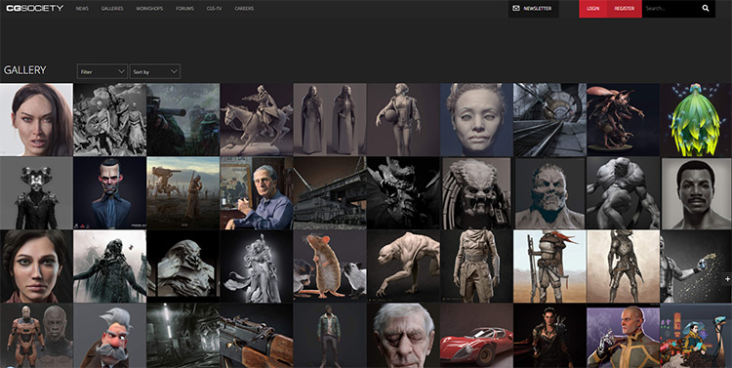
Task: Click the plus icon at right edge
Action: pyautogui.click(x=727, y=279)
